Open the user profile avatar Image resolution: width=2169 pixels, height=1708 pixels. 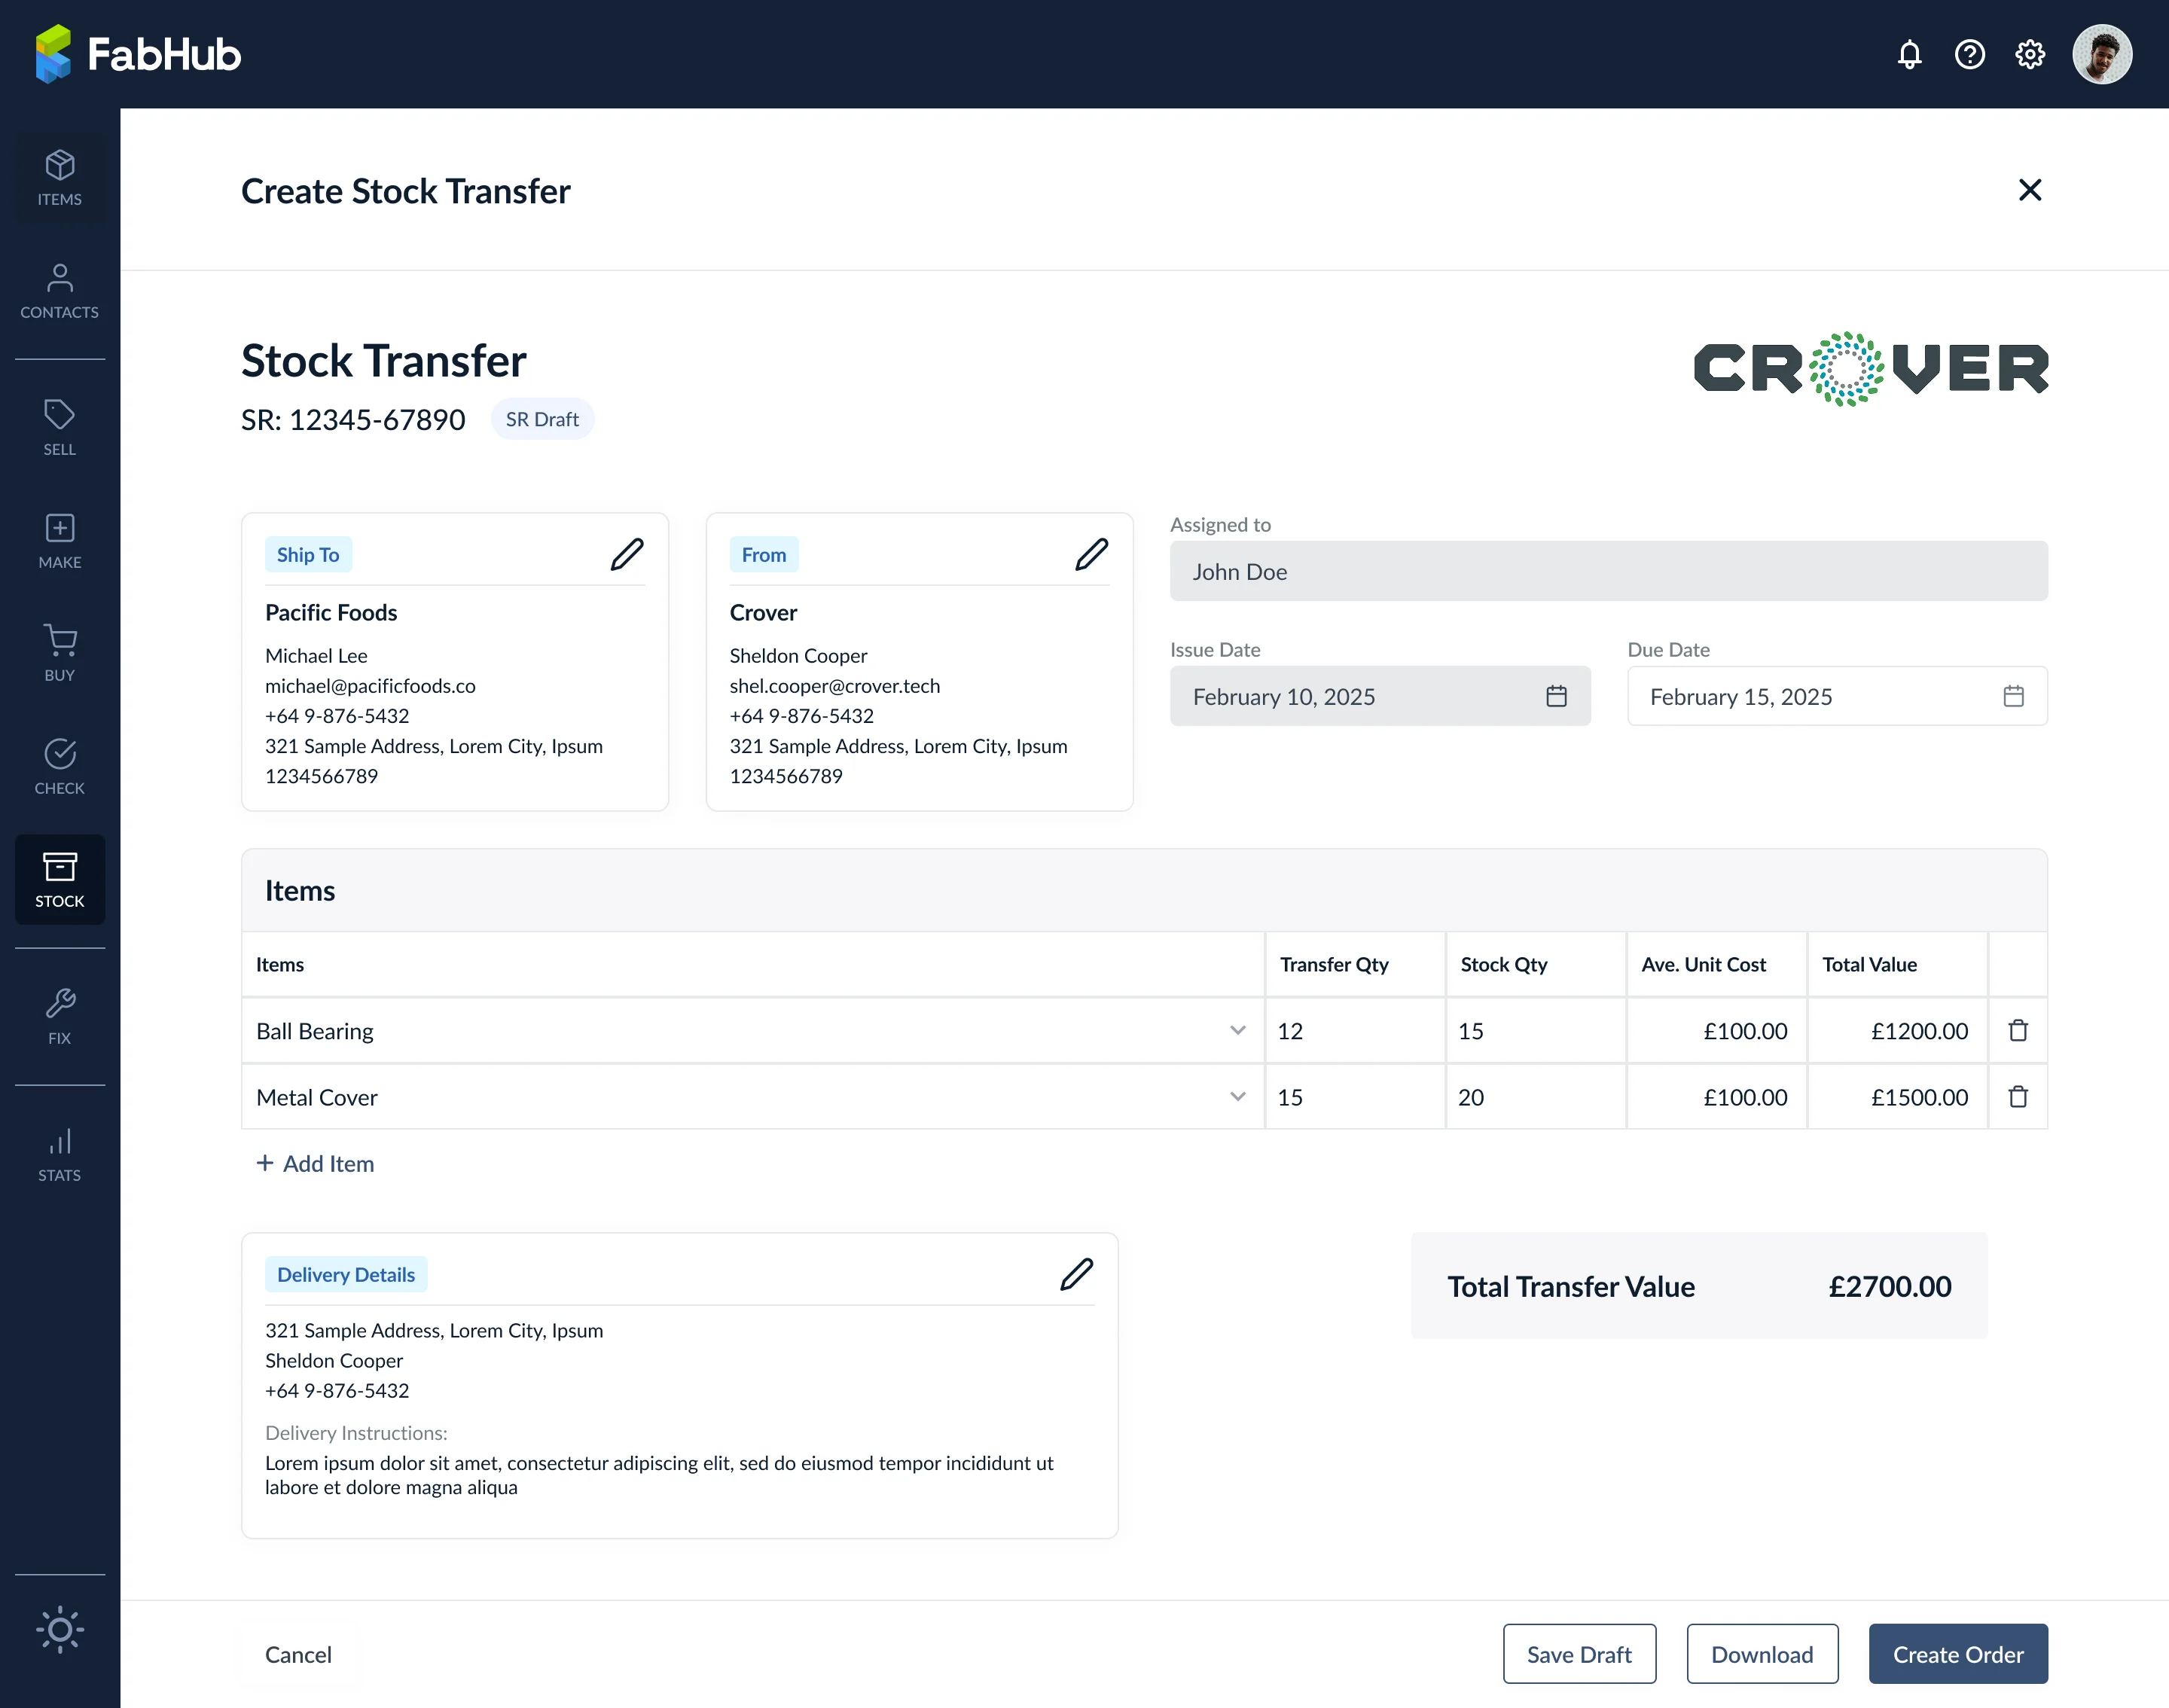pos(2102,54)
